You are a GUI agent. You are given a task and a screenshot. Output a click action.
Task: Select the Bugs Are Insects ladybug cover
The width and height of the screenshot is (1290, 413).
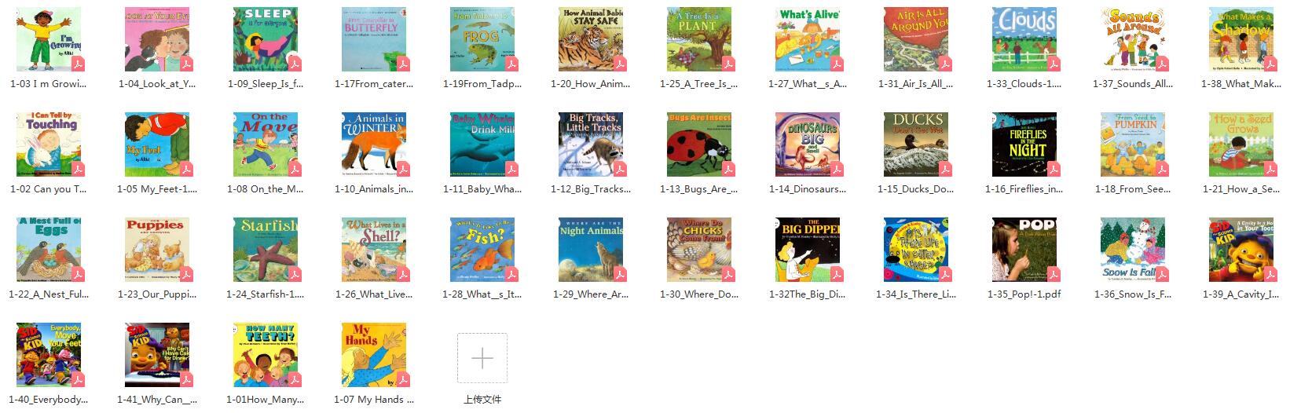699,144
